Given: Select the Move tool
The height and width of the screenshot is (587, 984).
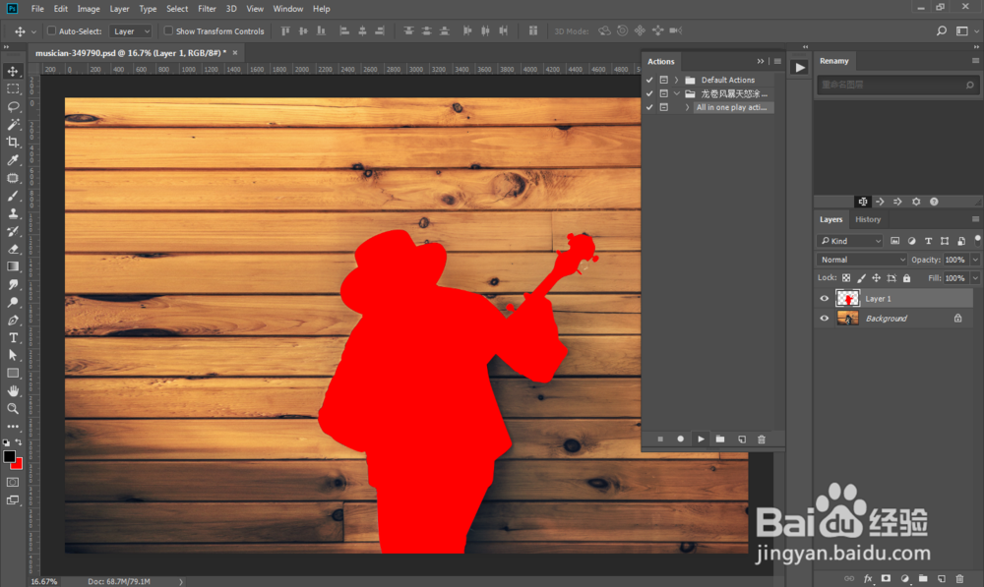Looking at the screenshot, I should pos(13,71).
